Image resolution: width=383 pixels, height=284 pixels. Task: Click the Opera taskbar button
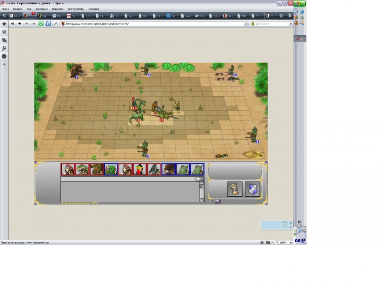(300, 39)
